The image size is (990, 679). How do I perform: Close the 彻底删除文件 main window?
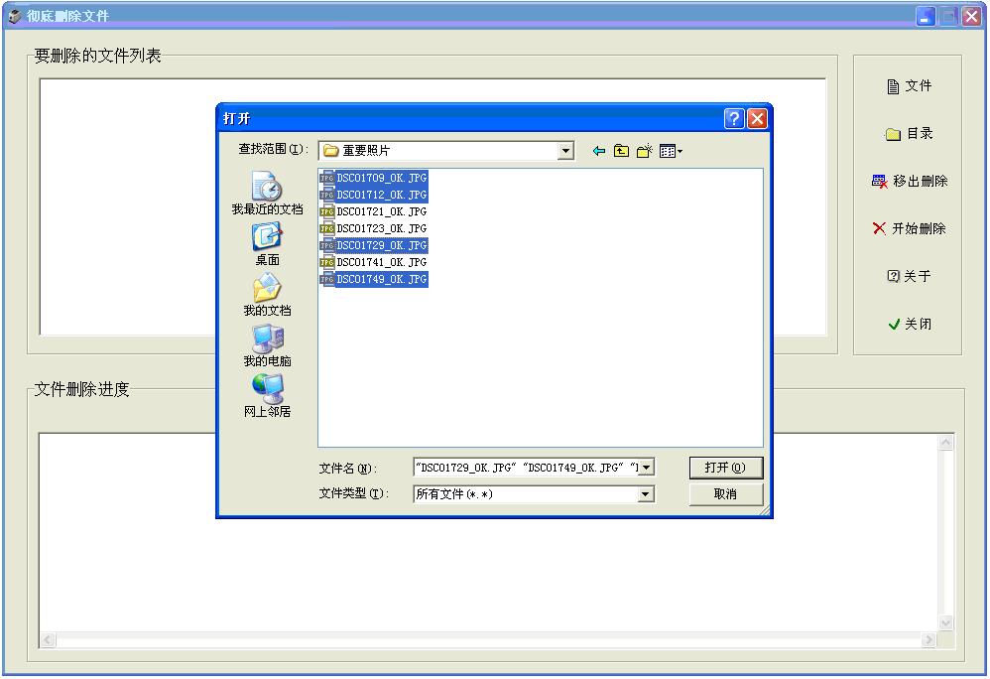tap(971, 17)
